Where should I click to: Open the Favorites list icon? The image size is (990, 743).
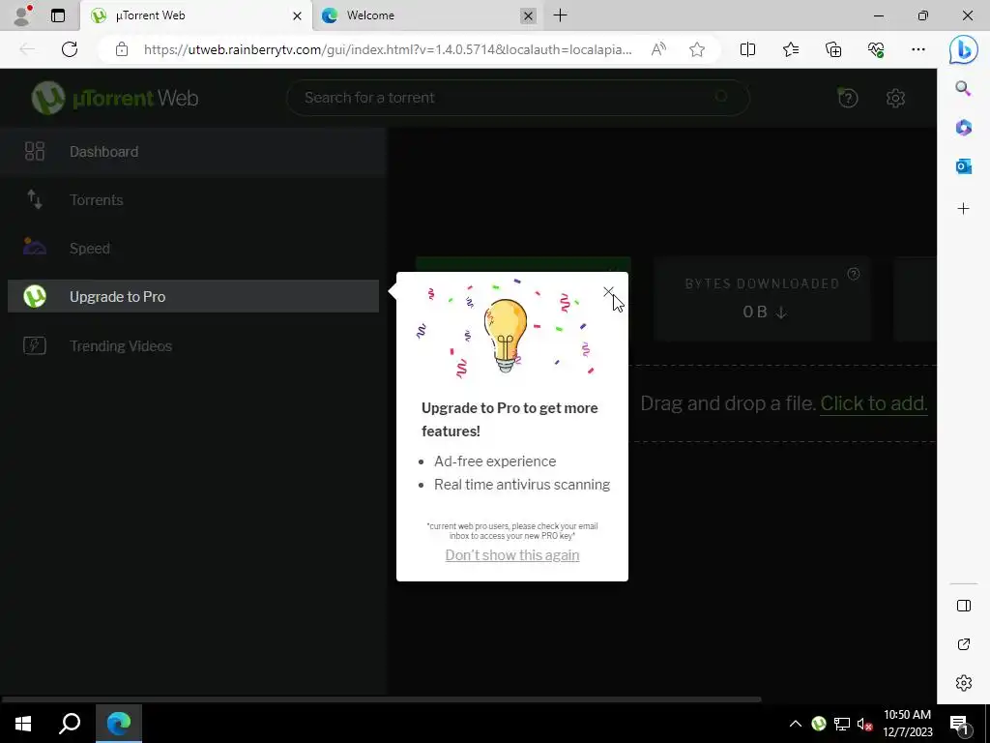(x=791, y=49)
